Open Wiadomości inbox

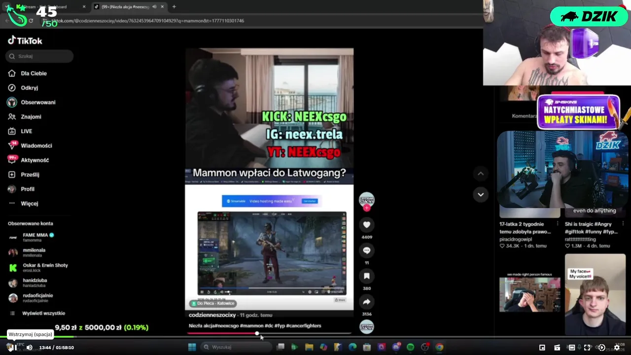tap(30, 145)
